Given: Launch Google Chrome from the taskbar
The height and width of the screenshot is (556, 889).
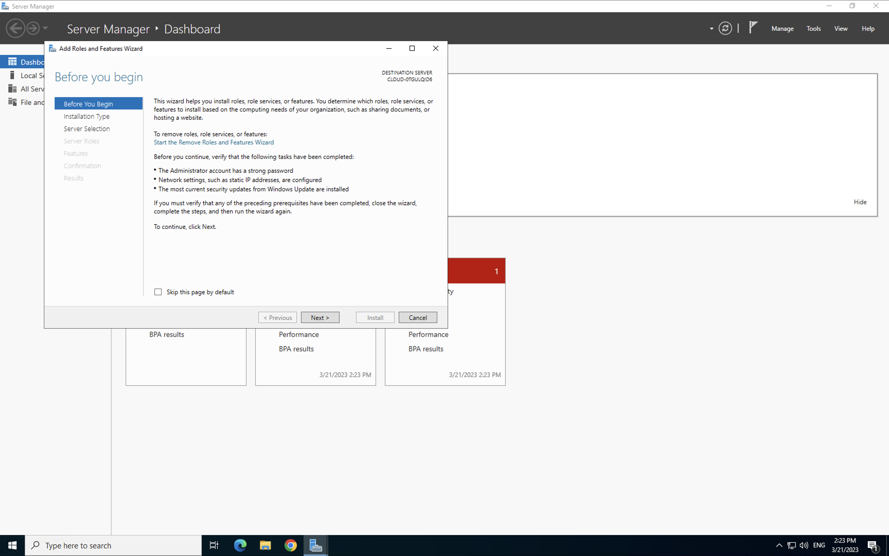Looking at the screenshot, I should (x=290, y=545).
